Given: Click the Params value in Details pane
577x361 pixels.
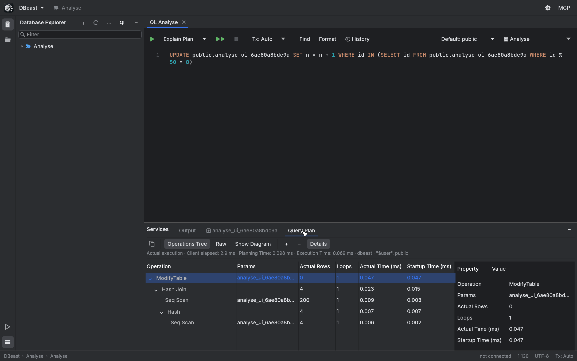Looking at the screenshot, I should coord(539,295).
